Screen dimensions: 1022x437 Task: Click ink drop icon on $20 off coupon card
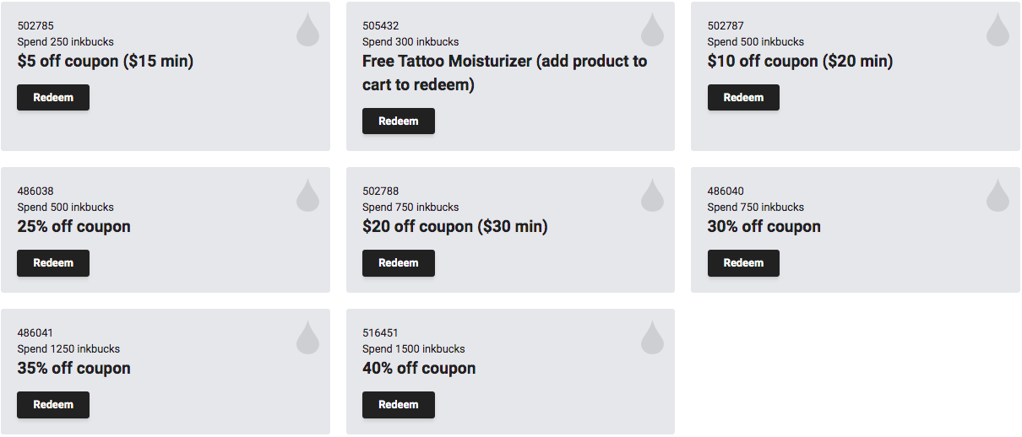coord(652,195)
